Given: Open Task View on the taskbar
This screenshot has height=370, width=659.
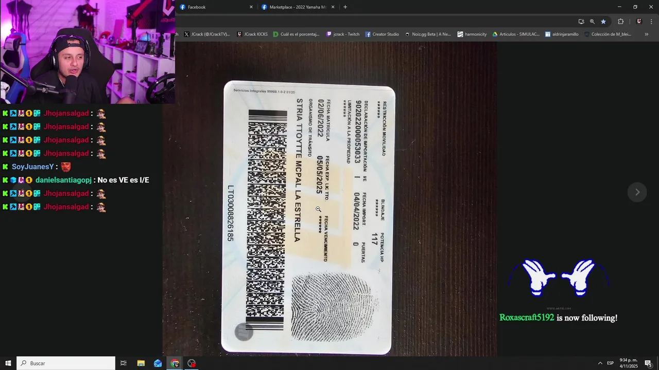Looking at the screenshot, I should pyautogui.click(x=124, y=363).
